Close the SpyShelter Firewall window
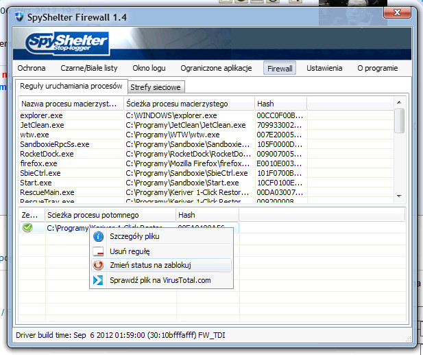The height and width of the screenshot is (355, 423). click(397, 12)
